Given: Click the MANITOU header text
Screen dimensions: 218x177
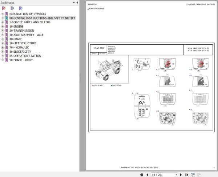Looking at the screenshot, I should coord(92,4).
